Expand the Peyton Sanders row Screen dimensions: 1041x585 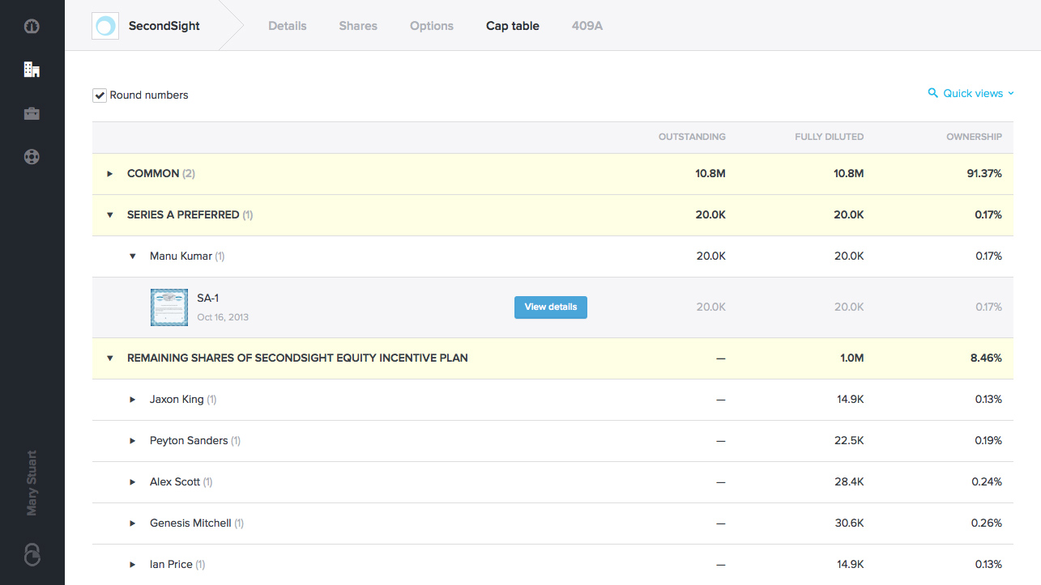coord(133,441)
